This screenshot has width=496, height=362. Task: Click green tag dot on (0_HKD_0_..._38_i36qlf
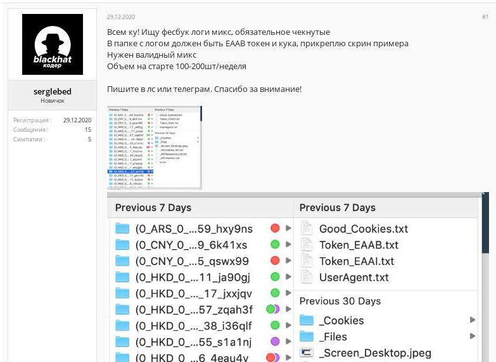275,325
